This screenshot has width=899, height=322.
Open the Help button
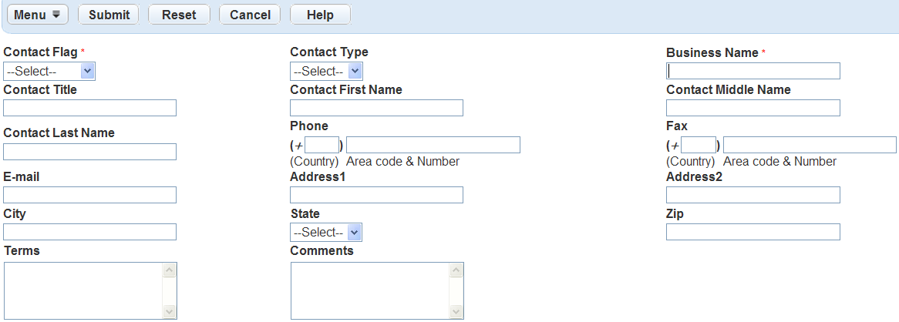pos(320,15)
